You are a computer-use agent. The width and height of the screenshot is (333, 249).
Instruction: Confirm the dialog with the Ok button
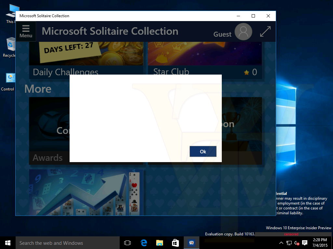click(203, 151)
